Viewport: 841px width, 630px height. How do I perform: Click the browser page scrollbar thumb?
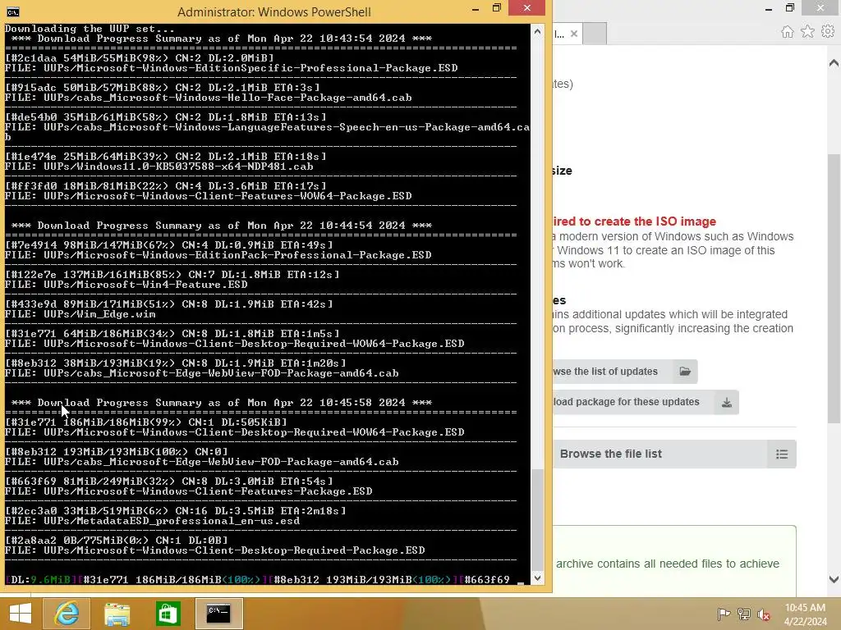[834, 288]
